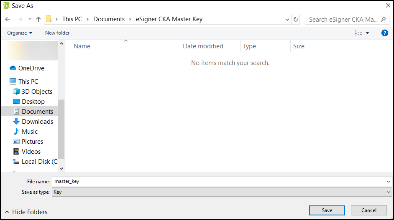394x220 pixels.
Task: Click the Cancel button
Action: [369, 210]
